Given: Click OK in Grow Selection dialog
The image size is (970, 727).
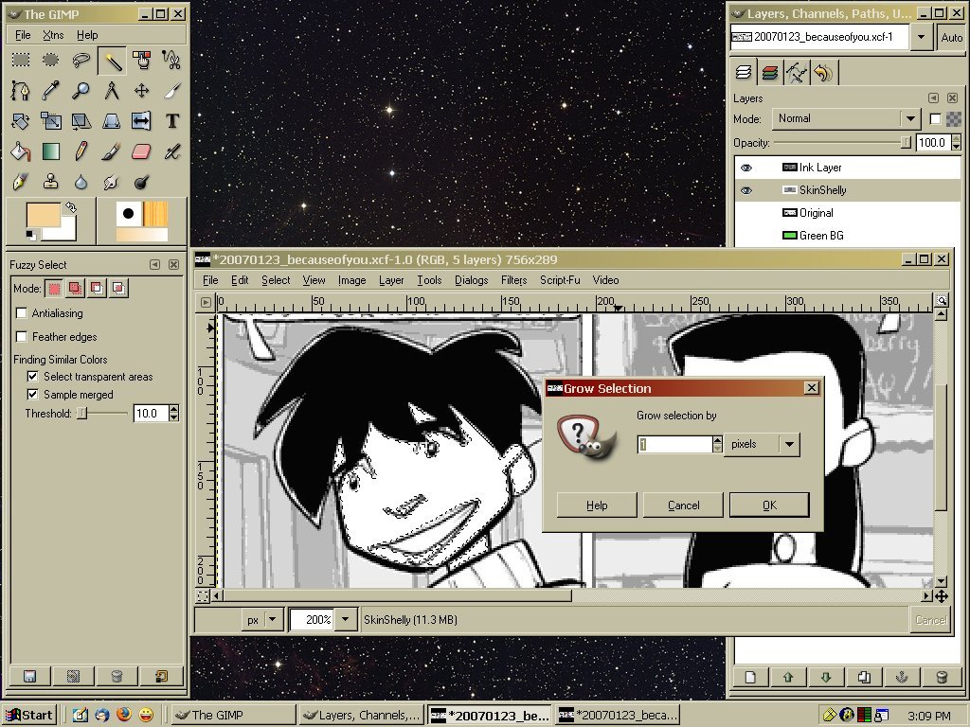Looking at the screenshot, I should point(769,505).
